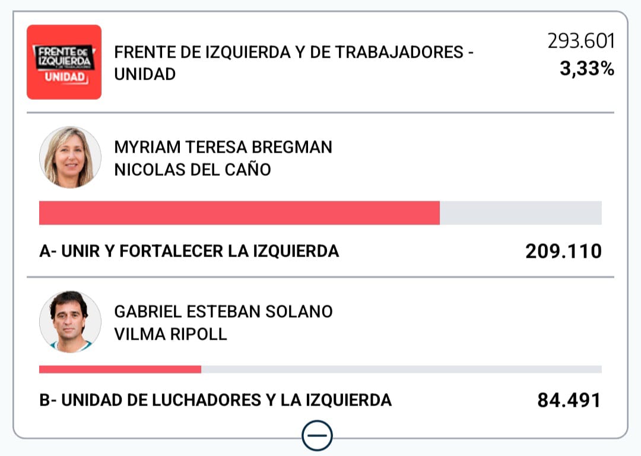Open the candidate photo beside Myriam Teresa Bregman
Screen dimensions: 641x456
70,157
